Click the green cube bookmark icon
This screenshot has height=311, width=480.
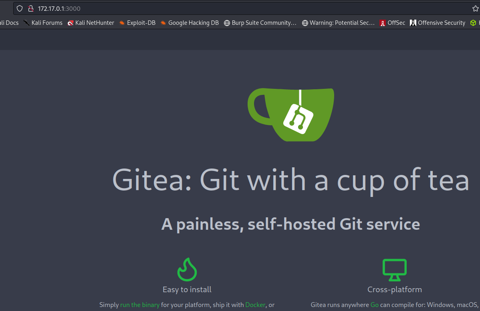point(473,23)
